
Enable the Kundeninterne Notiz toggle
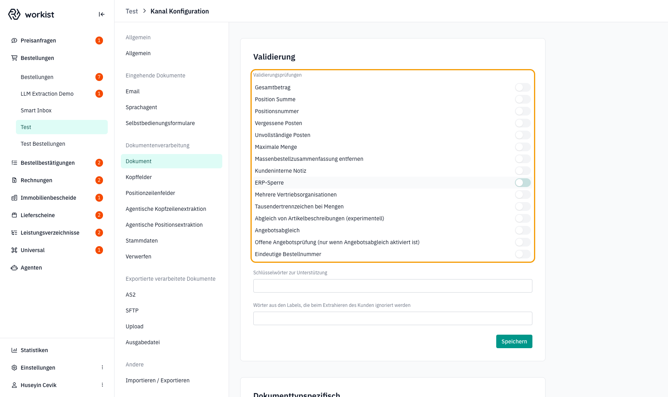(523, 171)
